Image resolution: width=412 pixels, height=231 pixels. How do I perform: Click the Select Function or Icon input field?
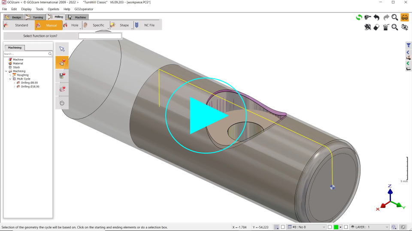(x=100, y=36)
